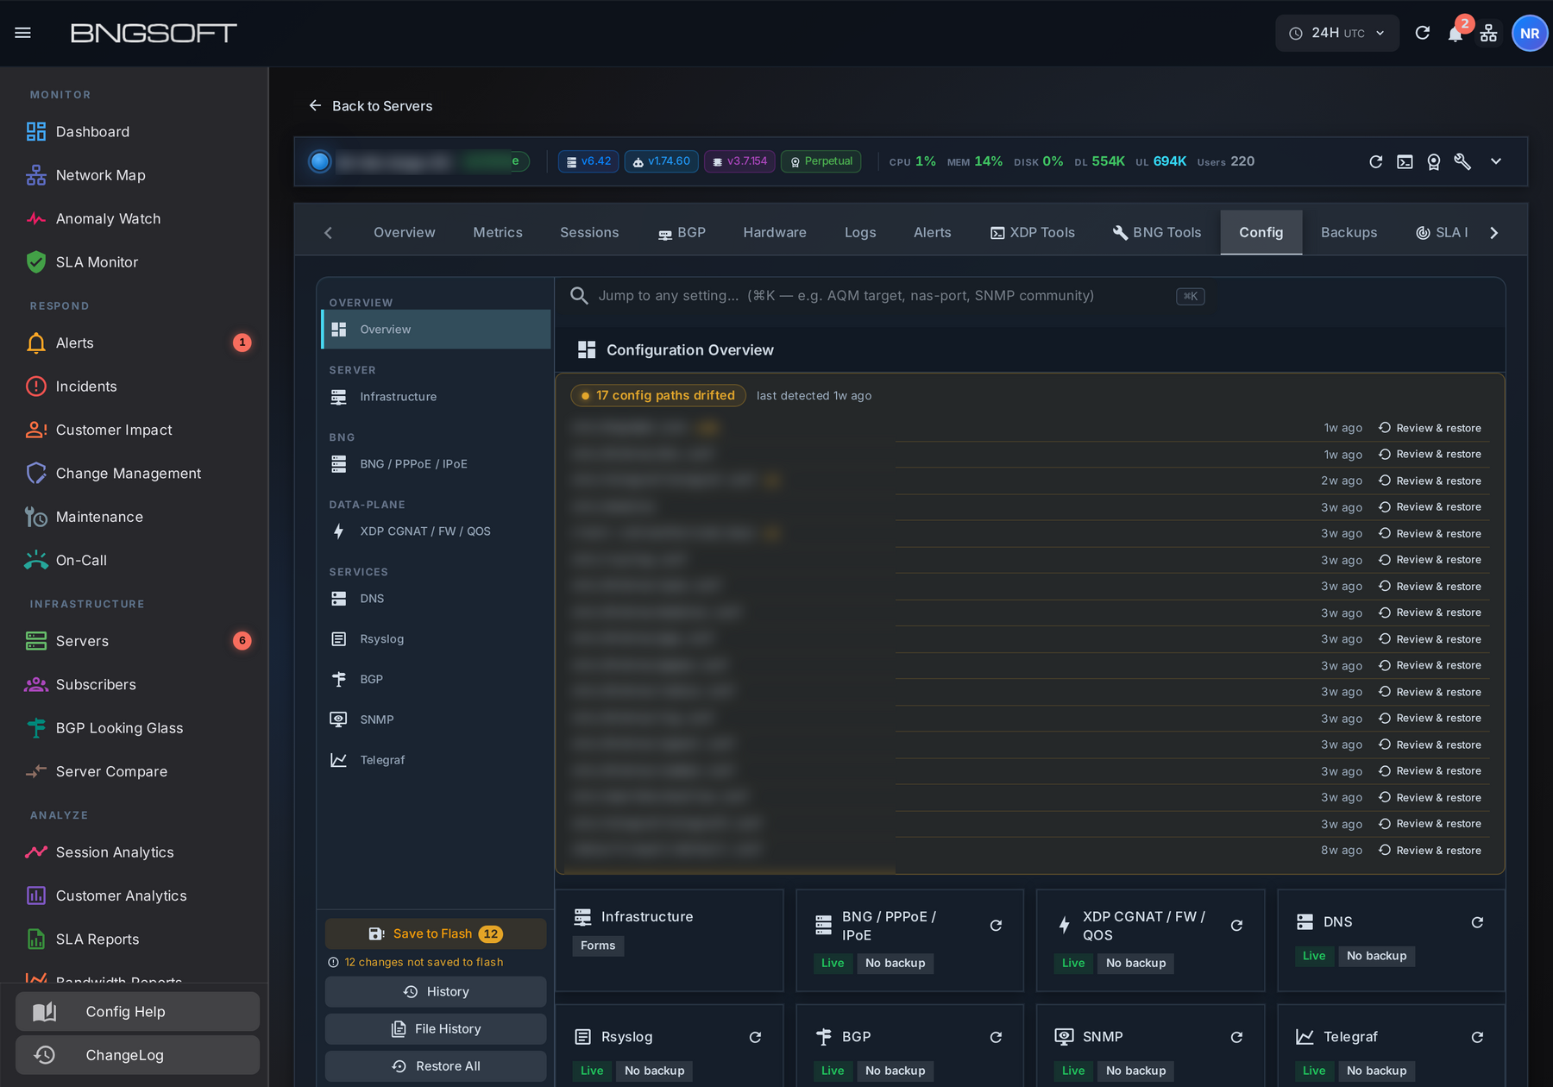1553x1087 pixels.
Task: Switch to the Sessions tab
Action: 589,232
